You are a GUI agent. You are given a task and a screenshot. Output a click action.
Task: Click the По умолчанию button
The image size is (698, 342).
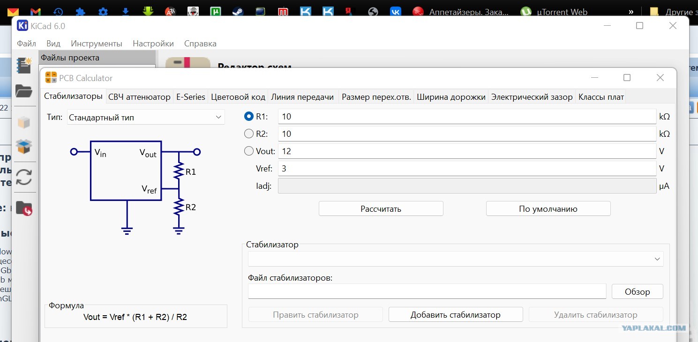[x=548, y=209]
